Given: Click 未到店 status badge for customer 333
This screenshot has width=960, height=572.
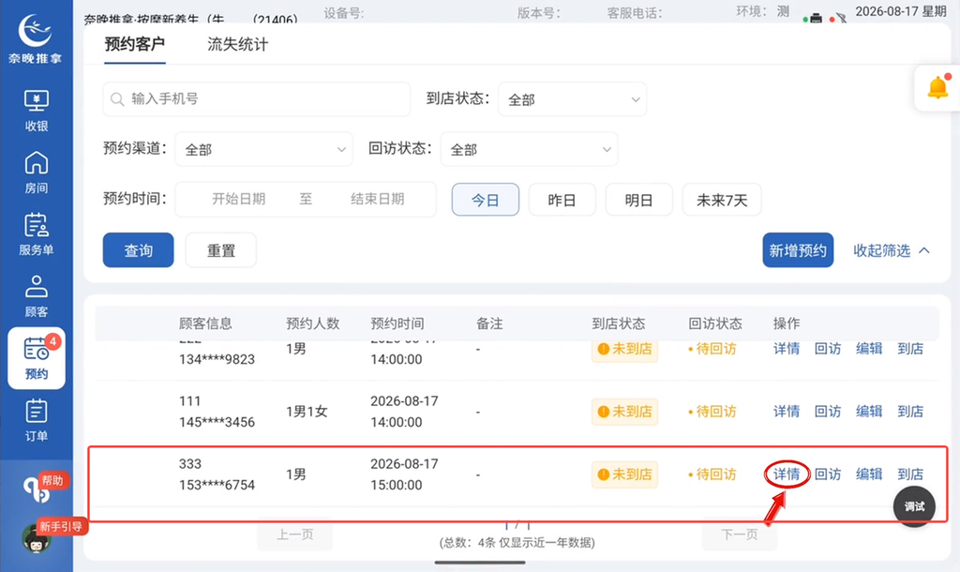Looking at the screenshot, I should click(x=624, y=474).
